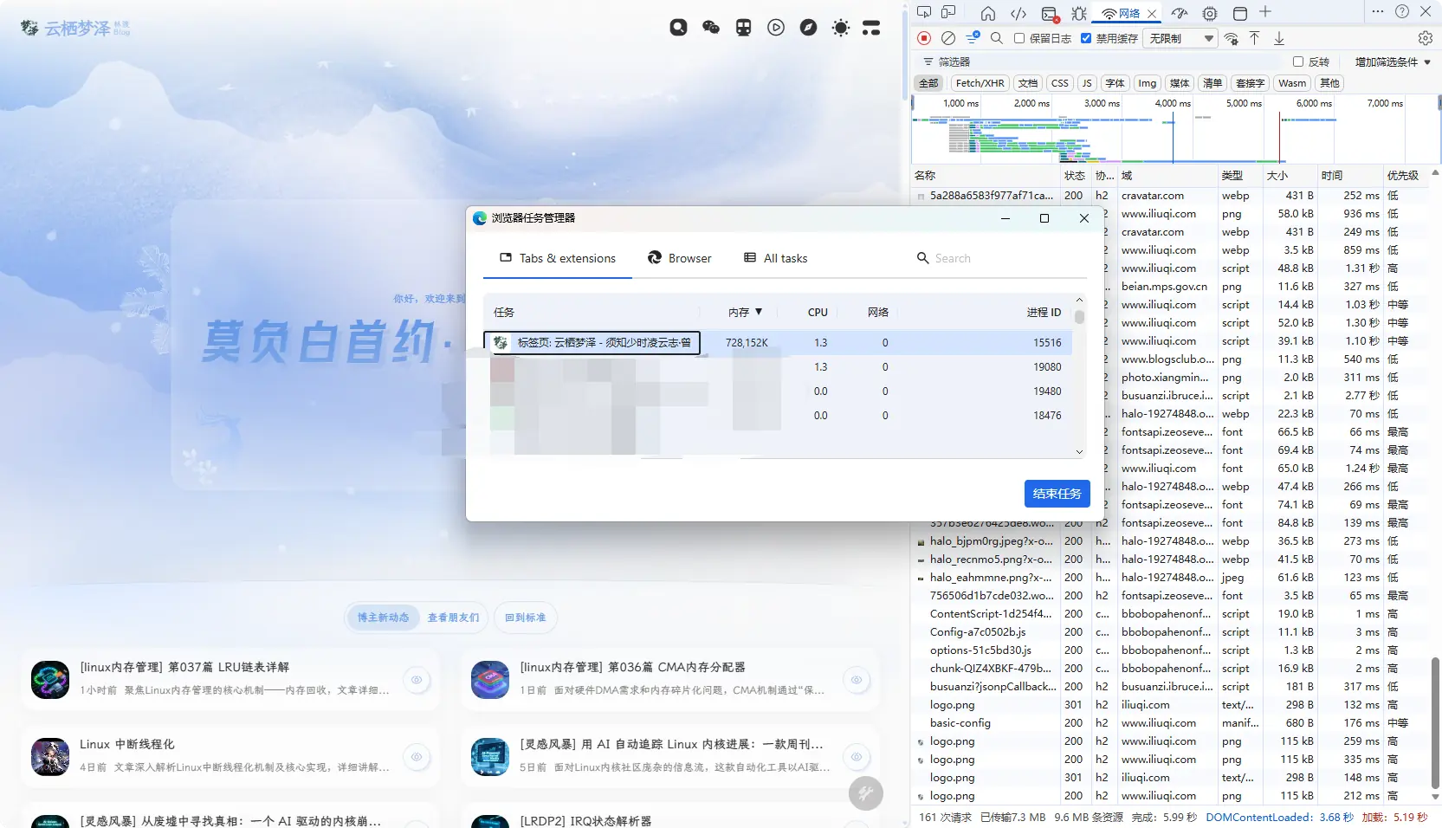1442x828 pixels.
Task: Open the compass navigation icon in header
Action: pos(808,28)
